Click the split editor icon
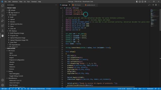The image size is (161, 90). [156, 5]
